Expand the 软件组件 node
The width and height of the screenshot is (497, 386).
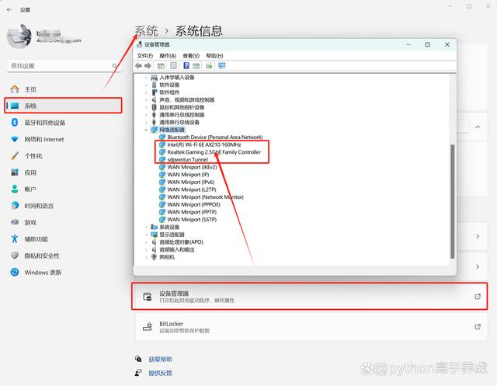(x=146, y=92)
